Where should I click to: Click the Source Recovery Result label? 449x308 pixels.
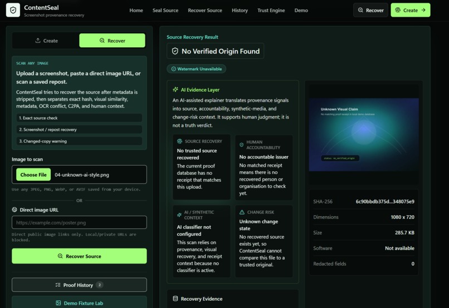192,37
